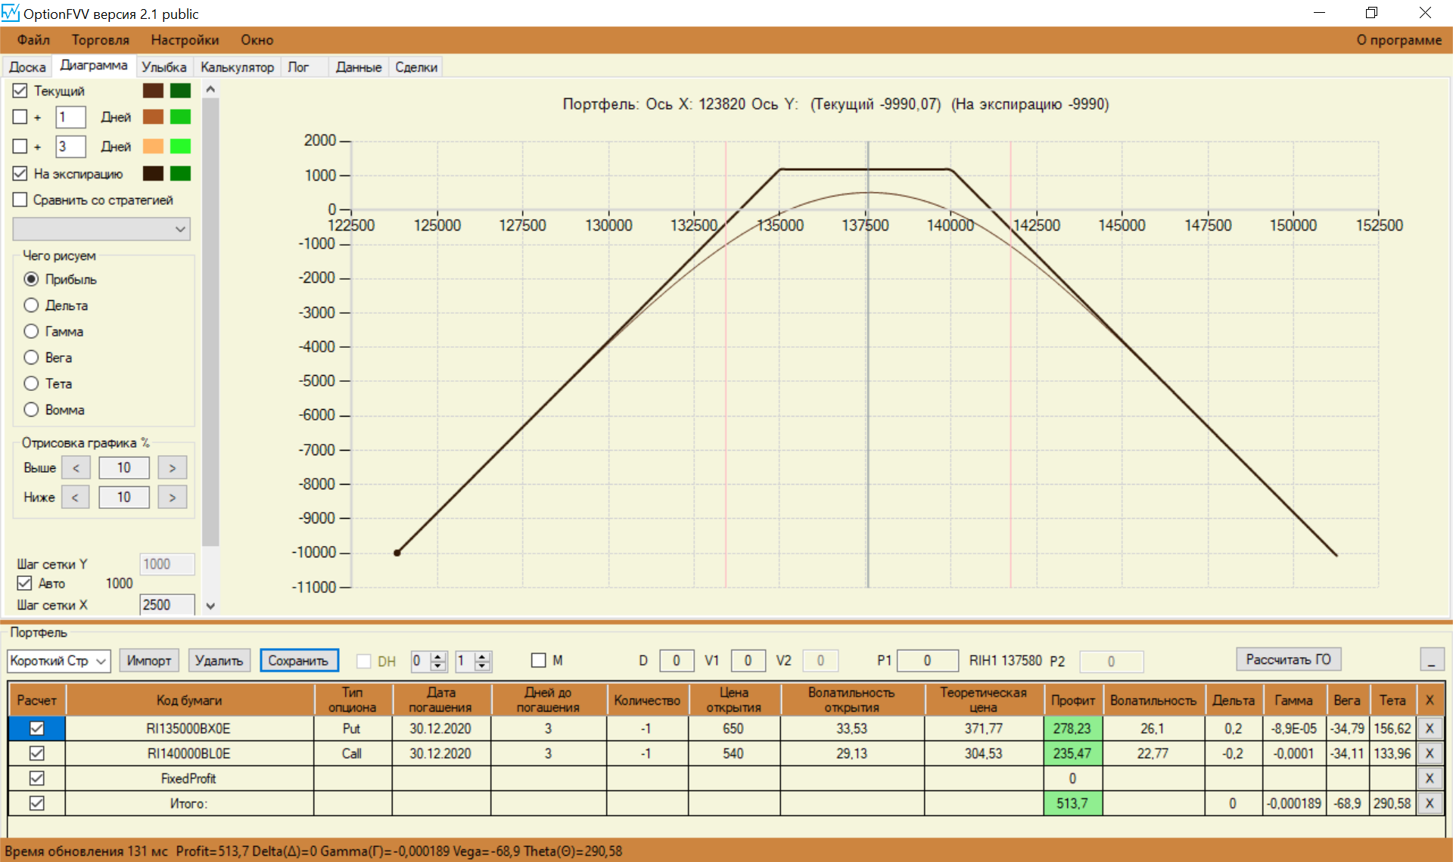Collapse the portfolio panel with underscore button
This screenshot has height=862, width=1453.
coord(1431,660)
